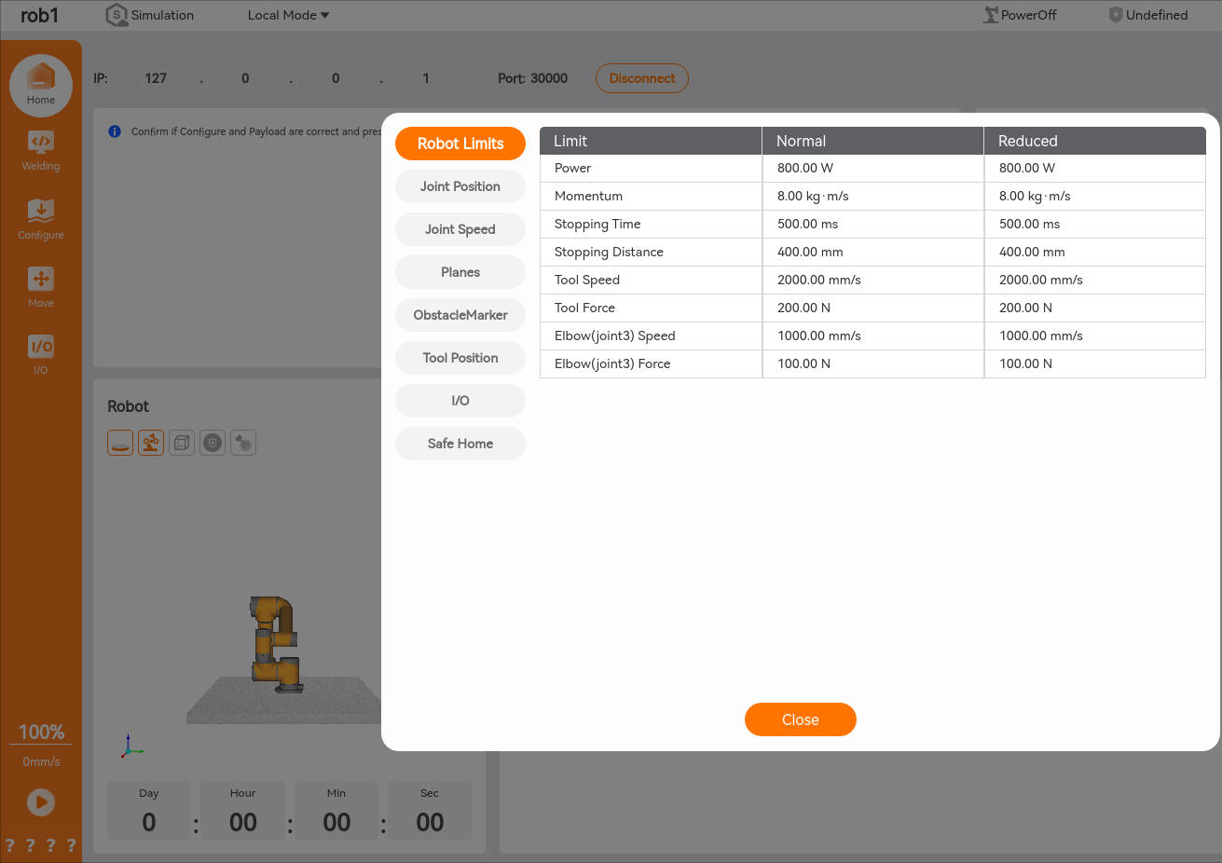Switch to the Joint Speed tab
1222x863 pixels.
460,229
